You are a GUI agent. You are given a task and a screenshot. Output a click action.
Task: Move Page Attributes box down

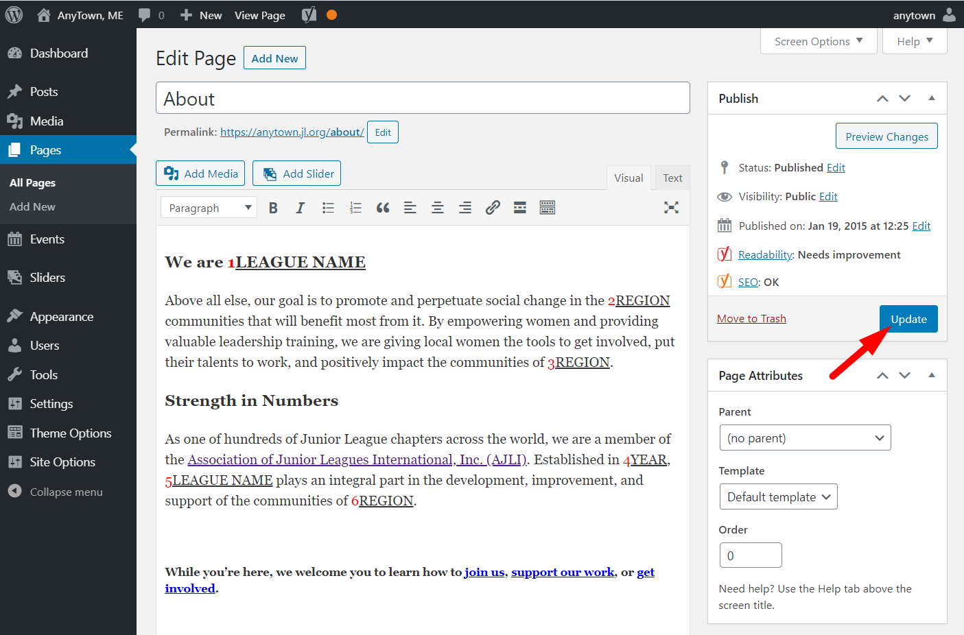point(905,376)
